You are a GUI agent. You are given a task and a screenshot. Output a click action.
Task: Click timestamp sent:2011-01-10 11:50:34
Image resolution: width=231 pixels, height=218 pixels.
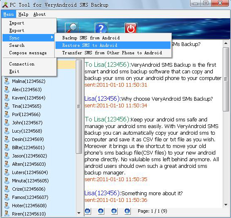pos(116,105)
